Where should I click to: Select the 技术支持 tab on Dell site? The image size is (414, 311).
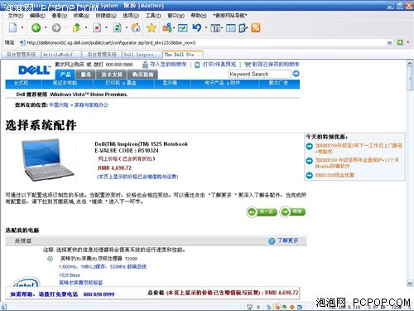point(111,75)
